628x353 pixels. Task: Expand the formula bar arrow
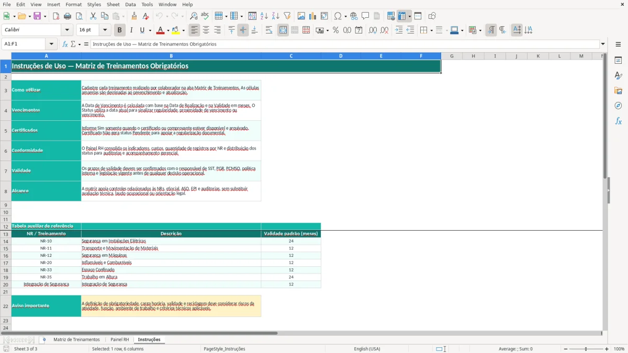point(603,44)
